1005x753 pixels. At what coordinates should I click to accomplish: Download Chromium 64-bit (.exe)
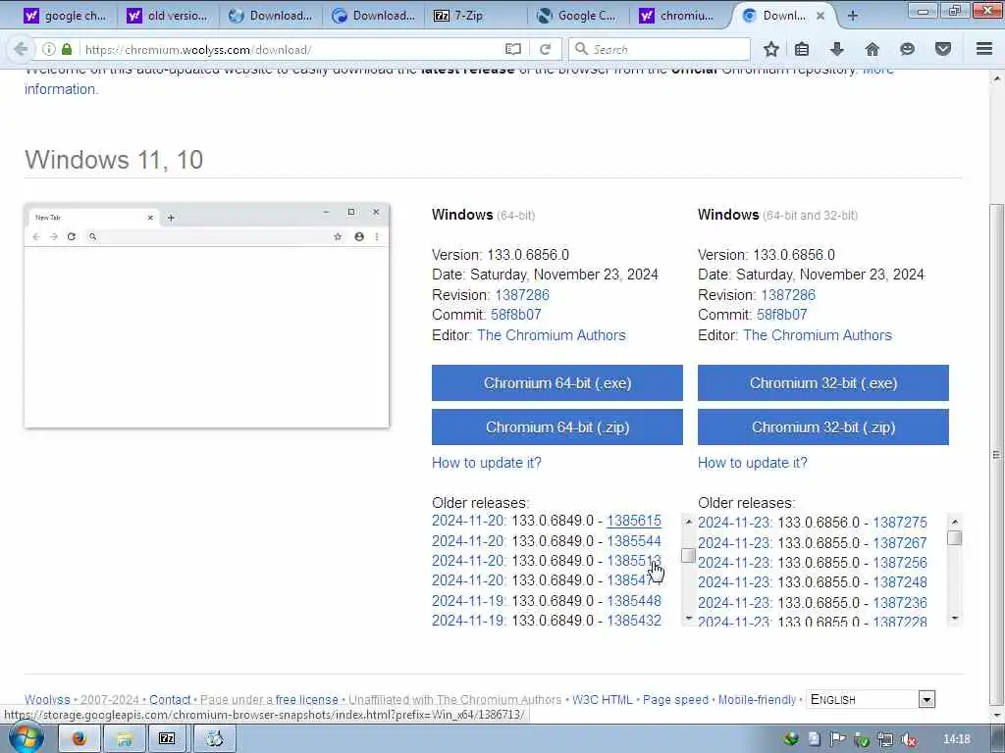[557, 383]
